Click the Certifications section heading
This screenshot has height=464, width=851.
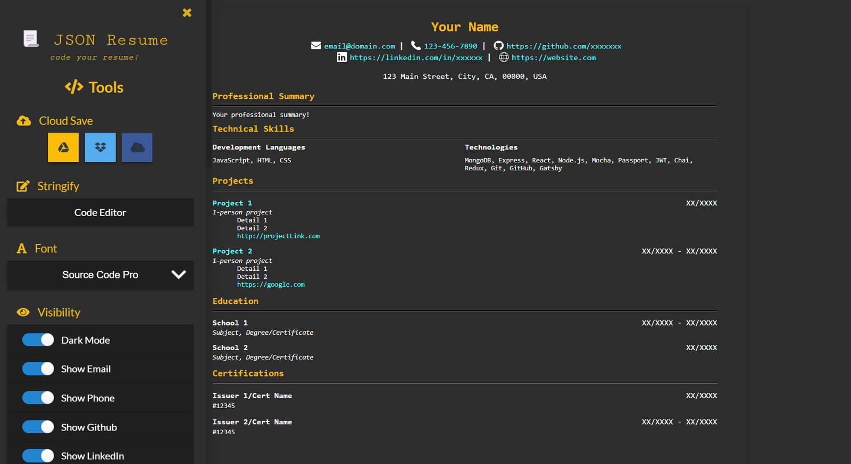click(248, 374)
